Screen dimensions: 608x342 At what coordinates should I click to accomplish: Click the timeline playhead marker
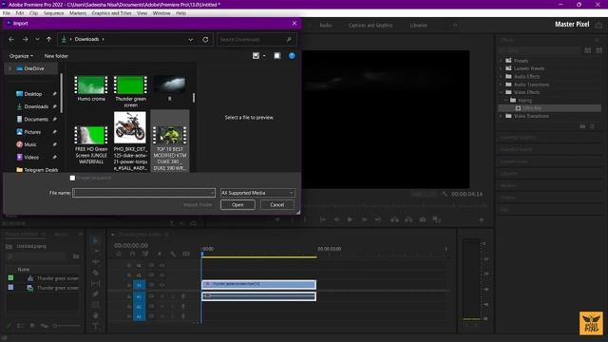tap(202, 255)
